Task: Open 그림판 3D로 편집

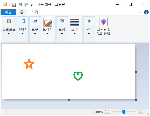Action: point(104,27)
